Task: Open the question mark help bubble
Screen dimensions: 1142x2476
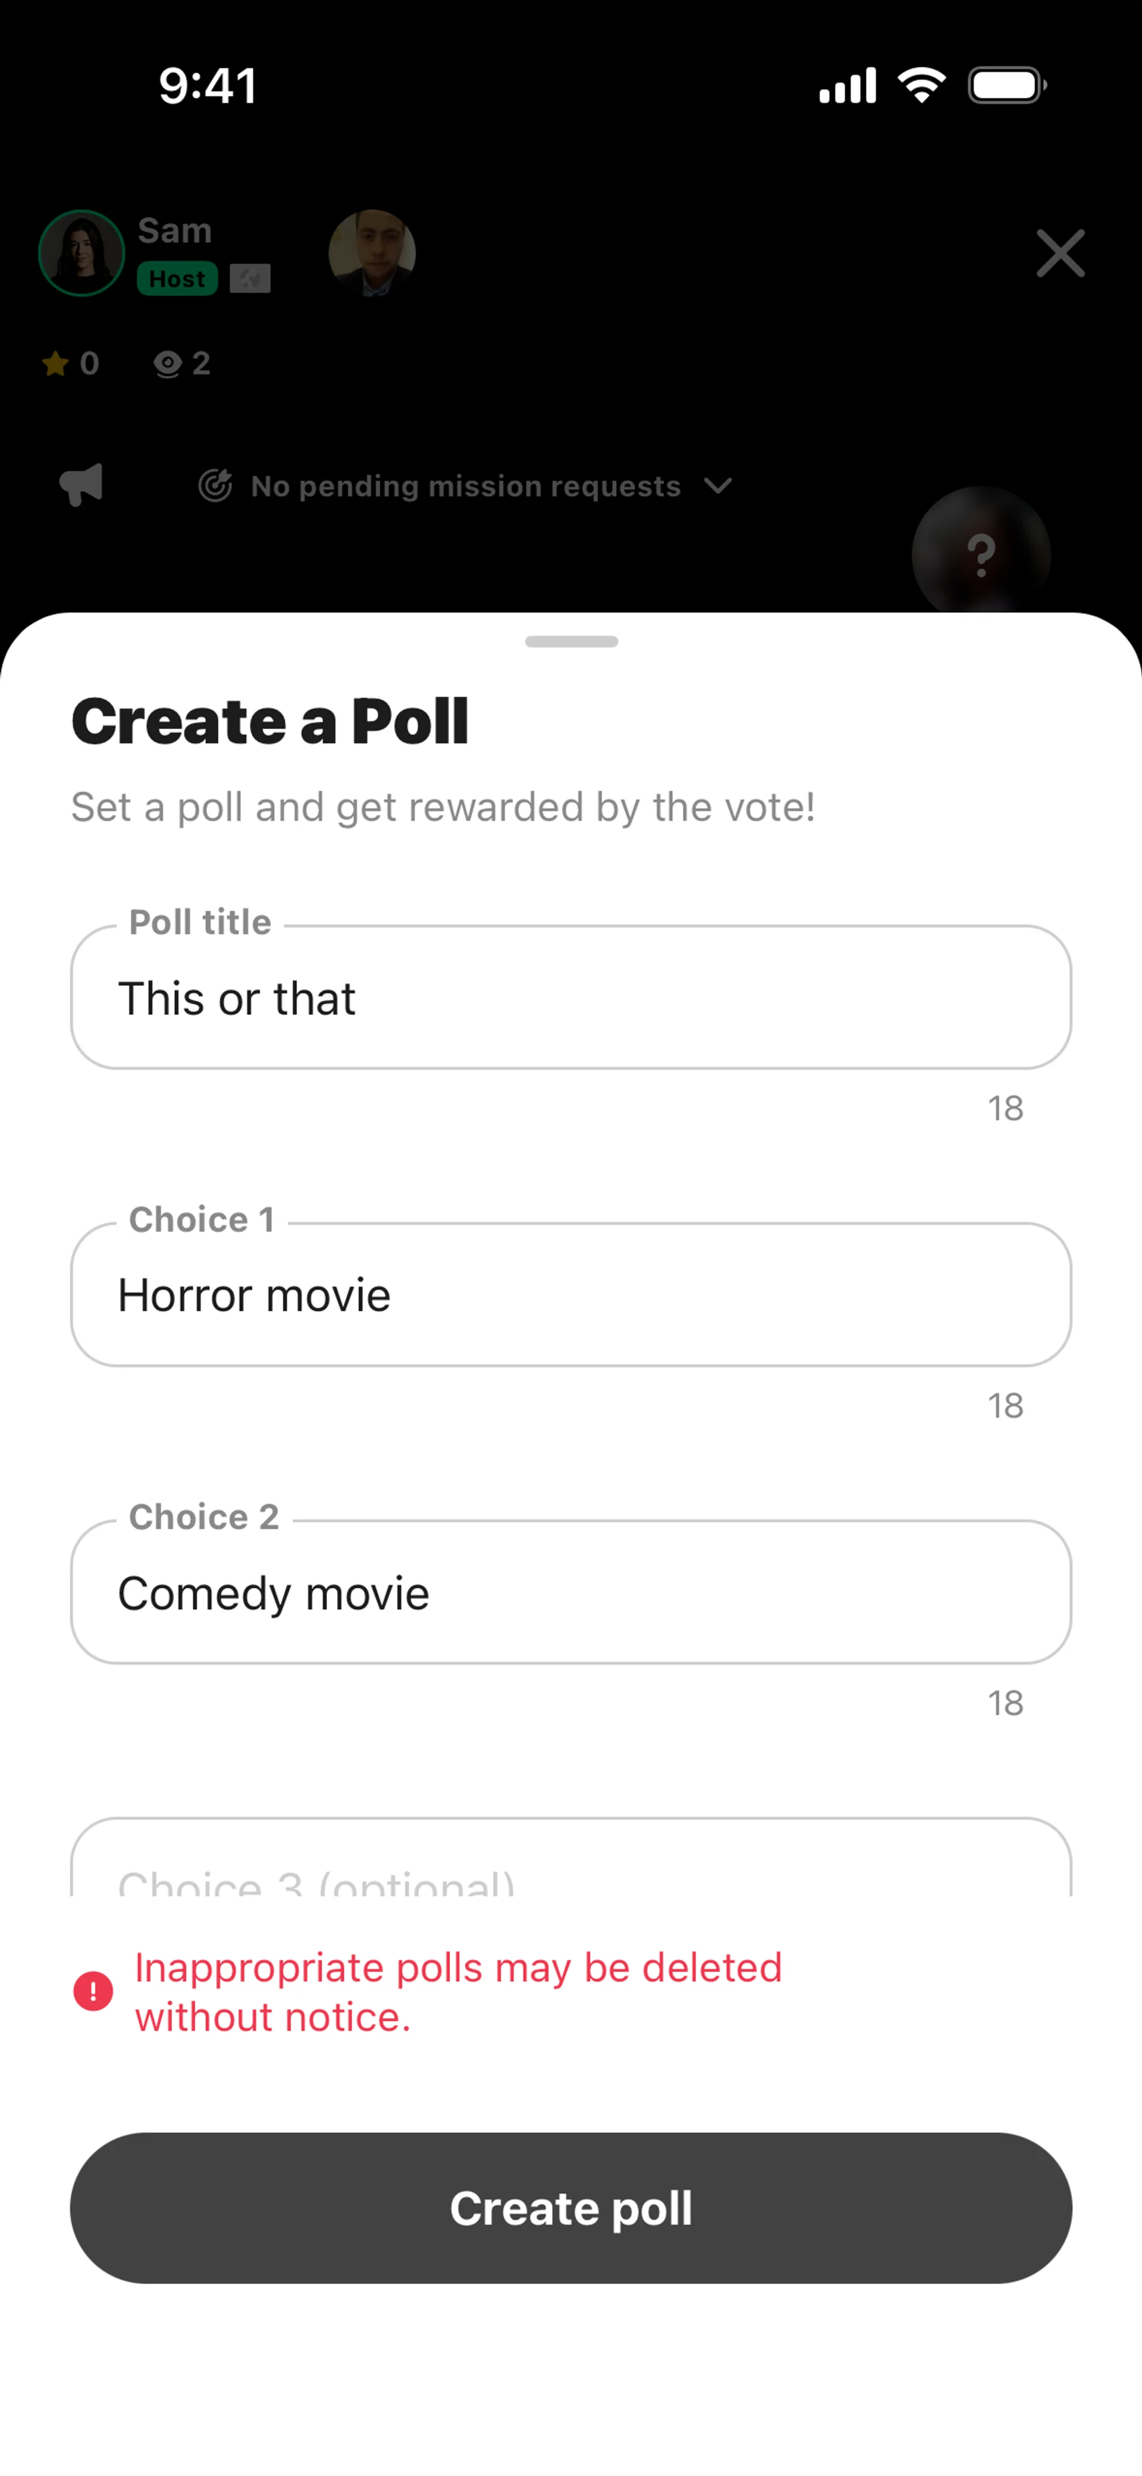Action: [x=980, y=554]
